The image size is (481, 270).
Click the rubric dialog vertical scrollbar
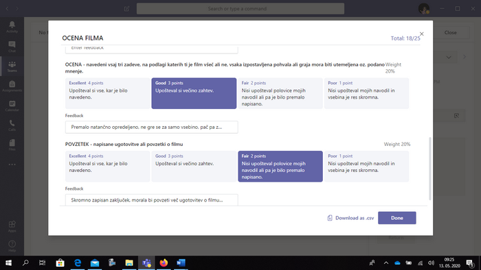(429, 169)
